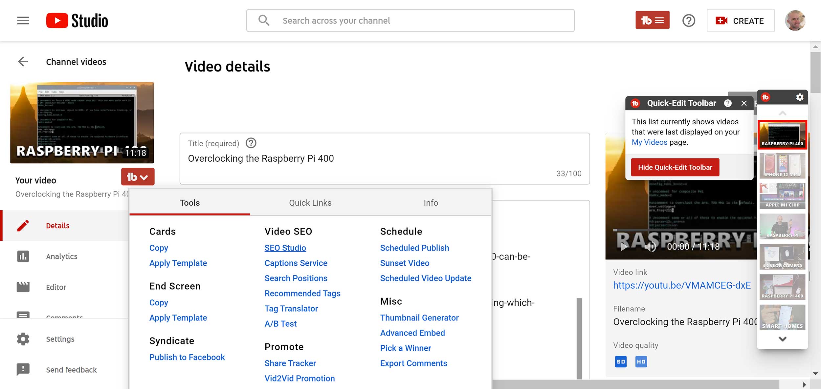Open Thumbnail Generator tool

419,317
